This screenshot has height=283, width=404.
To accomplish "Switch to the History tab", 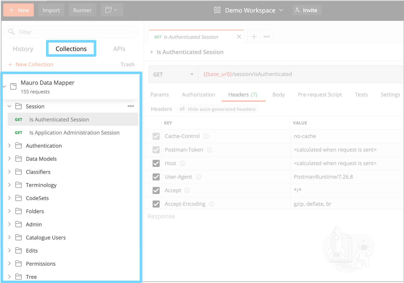I will [23, 49].
